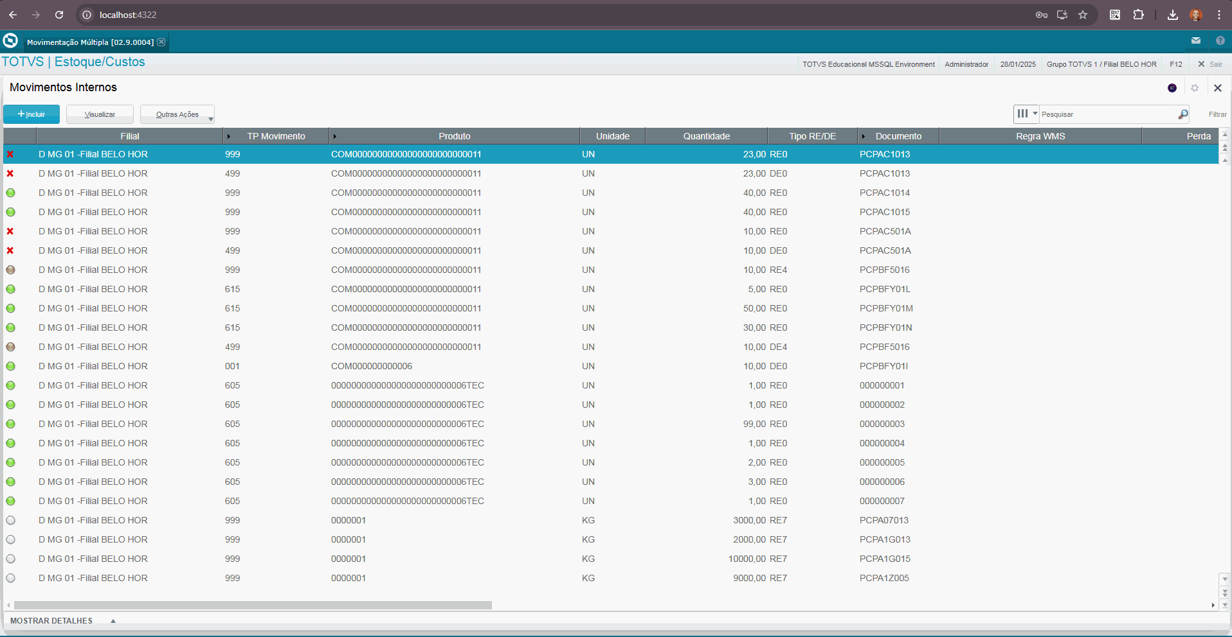Click the Sair exit button
The height and width of the screenshot is (637, 1232).
1210,64
